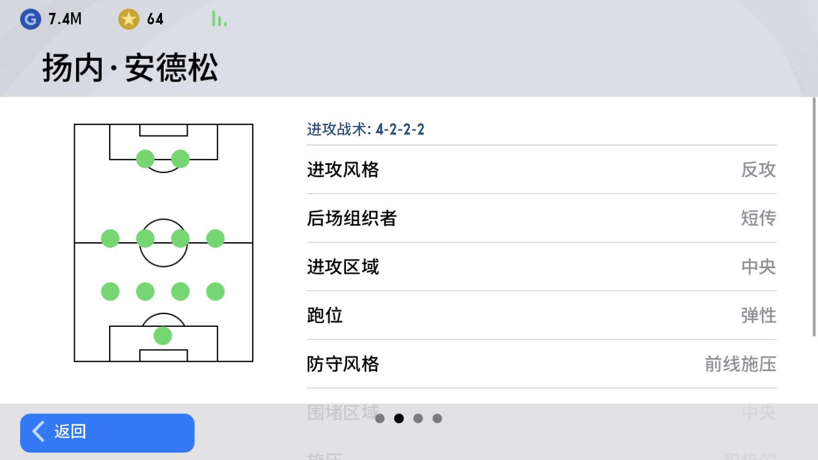818x460 pixels.
Task: Click the 返回 back button
Action: tap(107, 432)
